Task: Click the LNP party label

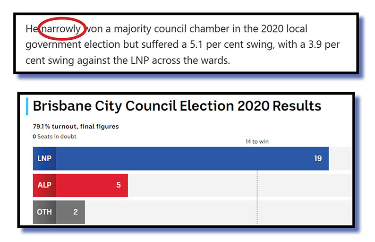Action: pyautogui.click(x=44, y=158)
